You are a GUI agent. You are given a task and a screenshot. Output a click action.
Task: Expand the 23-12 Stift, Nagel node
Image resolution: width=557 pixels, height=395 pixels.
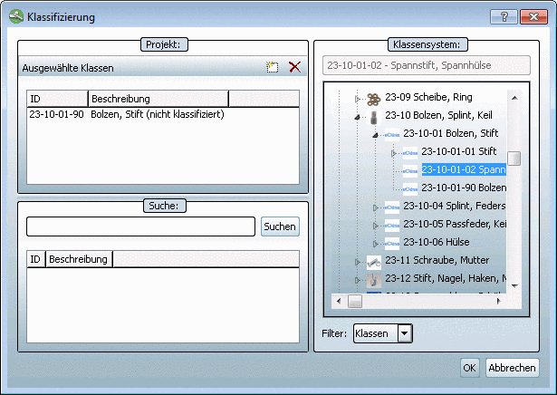358,280
